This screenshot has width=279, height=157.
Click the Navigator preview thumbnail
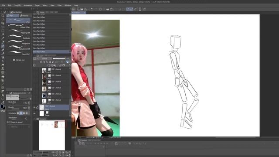52,135
